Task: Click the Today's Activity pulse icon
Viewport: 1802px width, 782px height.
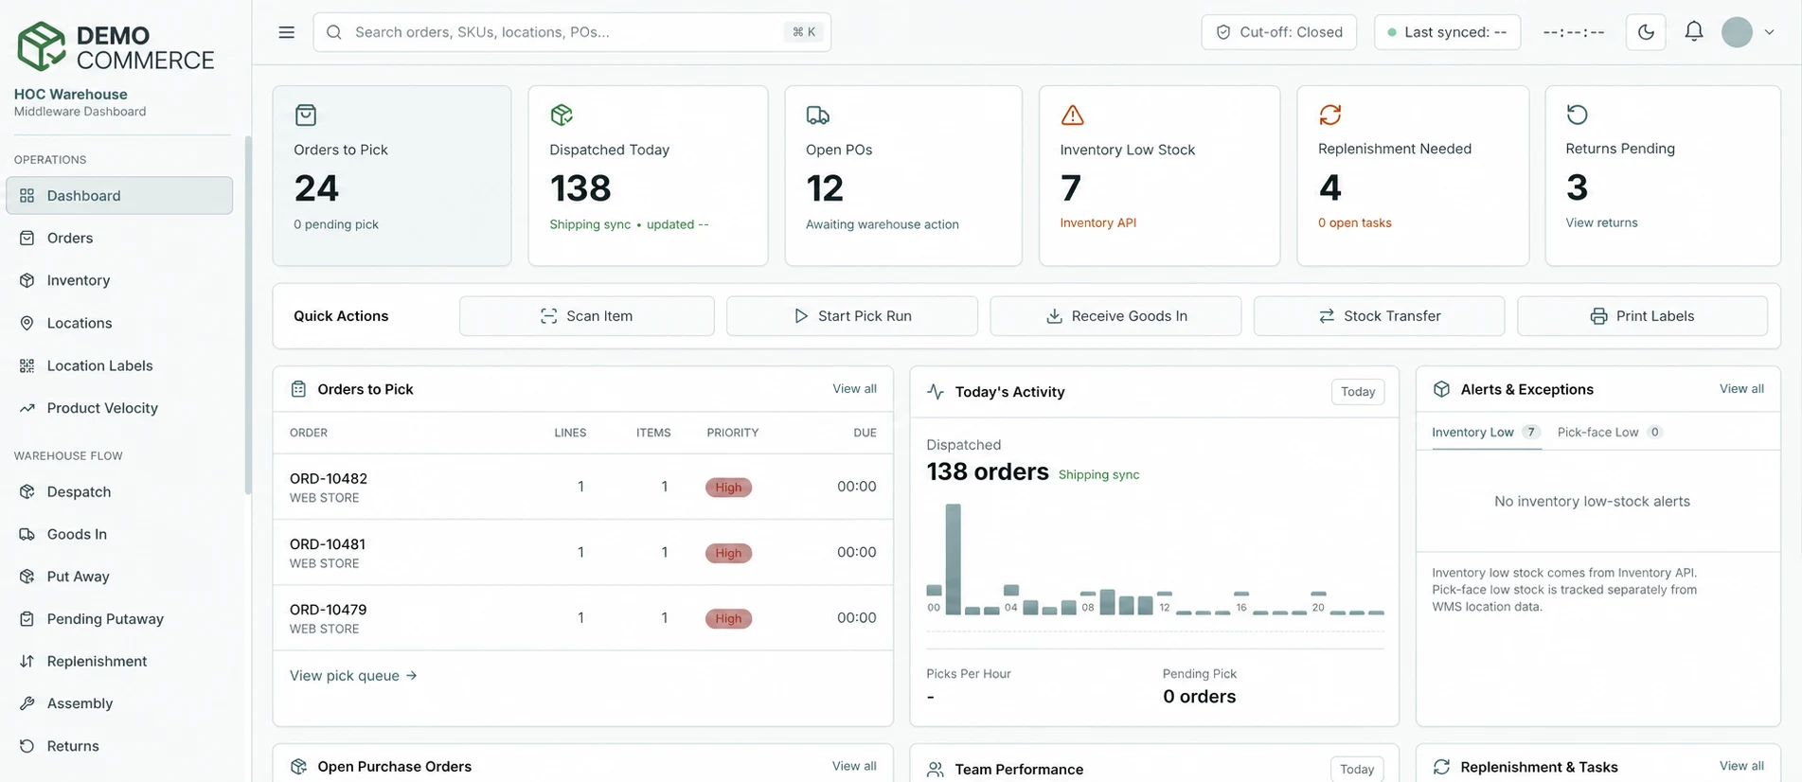Action: (936, 392)
